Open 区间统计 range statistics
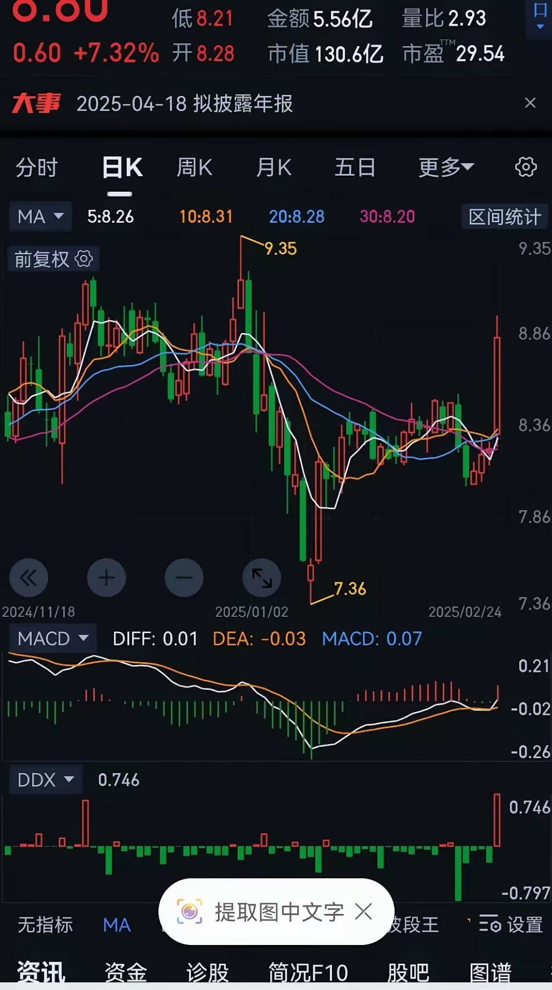Viewport: 552px width, 990px height. tap(505, 217)
